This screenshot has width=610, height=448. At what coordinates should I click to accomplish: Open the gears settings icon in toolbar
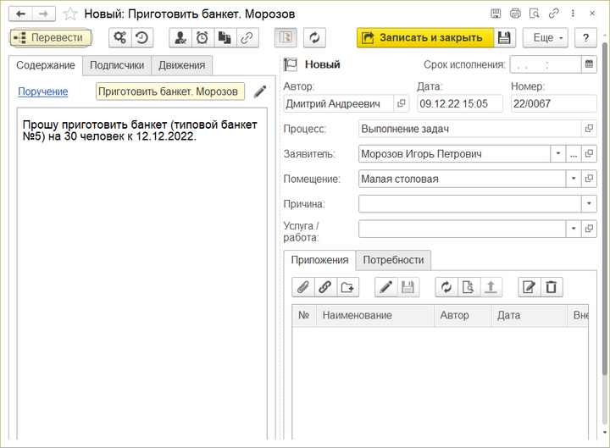(x=119, y=38)
